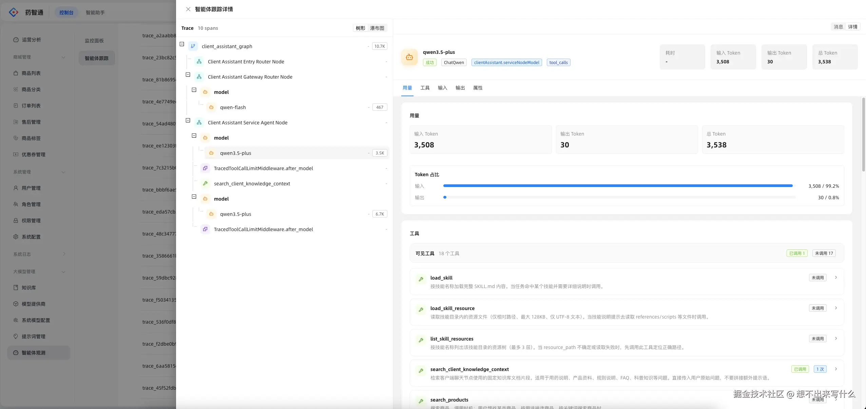Click the 输入 token ratio bar
866x409 pixels.
pyautogui.click(x=619, y=186)
